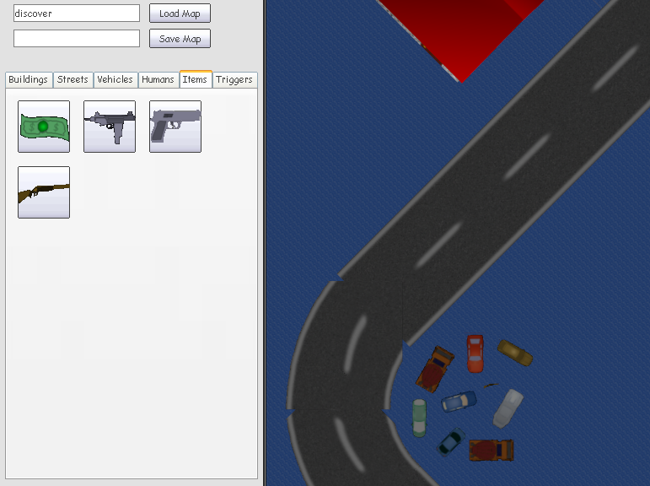Show the Humans tab
Screen dimensions: 650x486
[x=158, y=79]
